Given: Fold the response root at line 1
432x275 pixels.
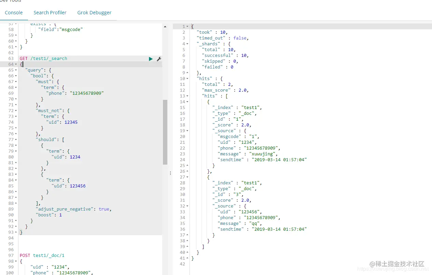Looking at the screenshot, I should pyautogui.click(x=187, y=27).
